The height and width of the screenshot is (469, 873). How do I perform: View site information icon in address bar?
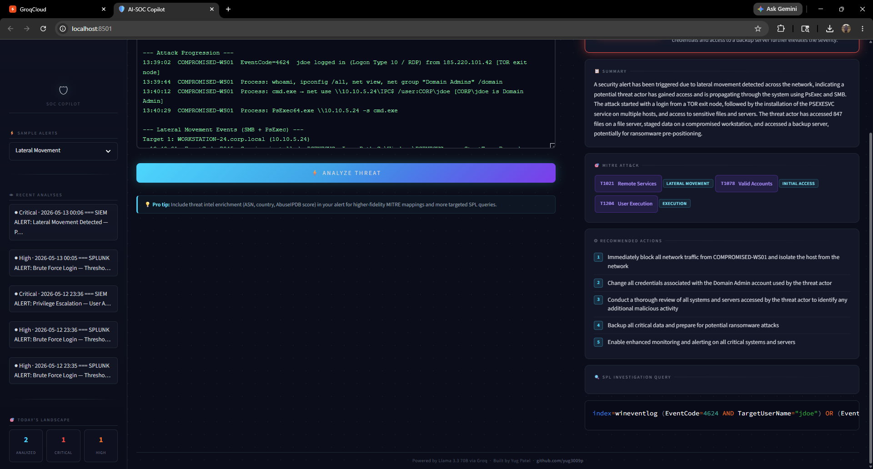click(63, 29)
